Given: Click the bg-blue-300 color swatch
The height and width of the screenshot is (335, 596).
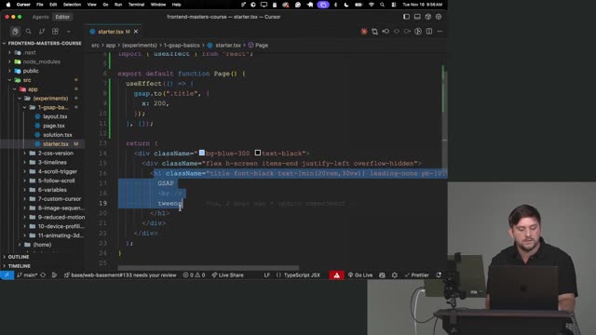Looking at the screenshot, I should click(202, 153).
